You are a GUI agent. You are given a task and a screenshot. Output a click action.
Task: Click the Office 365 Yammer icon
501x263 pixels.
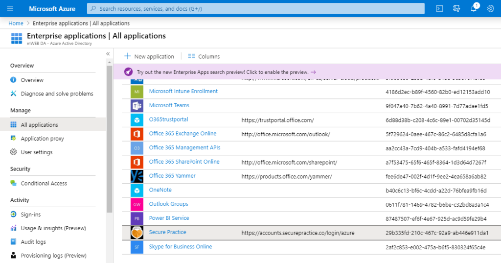click(137, 176)
